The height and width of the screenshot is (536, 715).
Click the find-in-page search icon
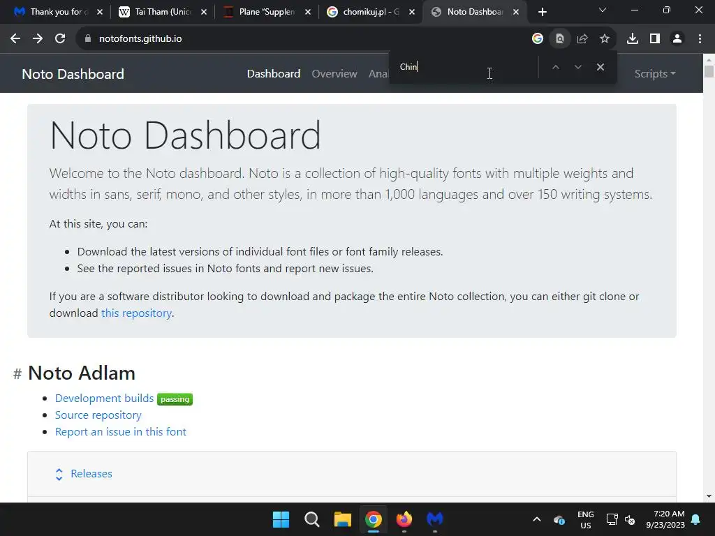click(560, 39)
